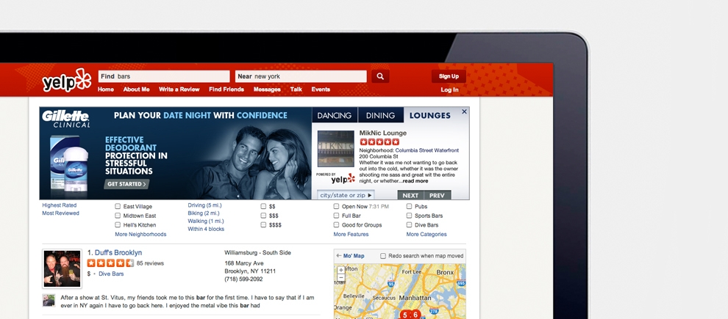Open Find Friends navigation item
728x319 pixels.
point(226,89)
